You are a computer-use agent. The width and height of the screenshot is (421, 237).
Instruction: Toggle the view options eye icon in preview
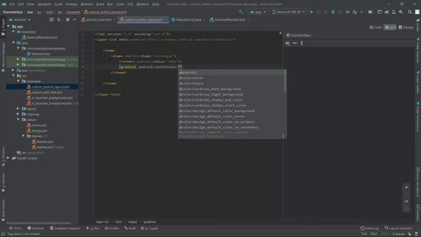287,43
